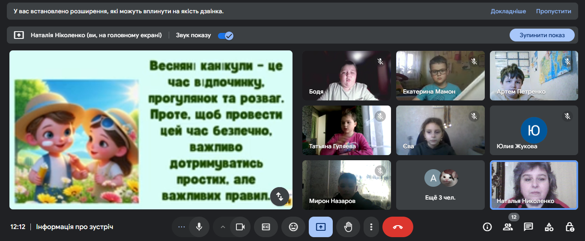Click 'Інформація про зустріч' text
Image resolution: width=585 pixels, height=241 pixels.
click(75, 227)
